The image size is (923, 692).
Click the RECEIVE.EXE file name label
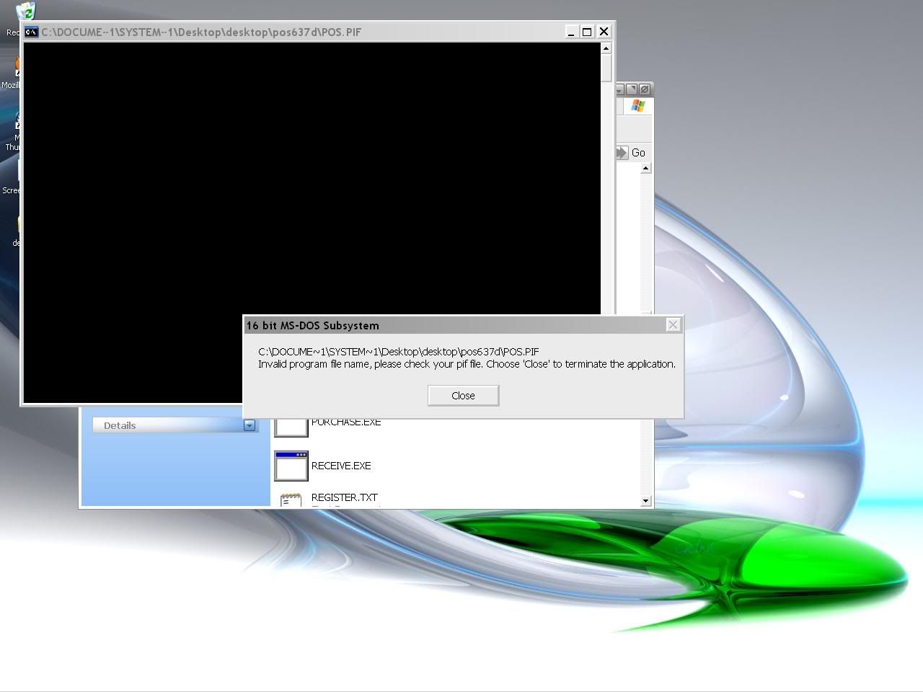[341, 466]
